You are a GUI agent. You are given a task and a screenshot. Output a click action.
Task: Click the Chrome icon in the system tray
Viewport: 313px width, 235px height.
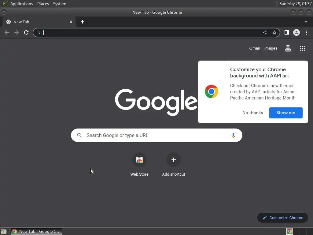coord(289,231)
